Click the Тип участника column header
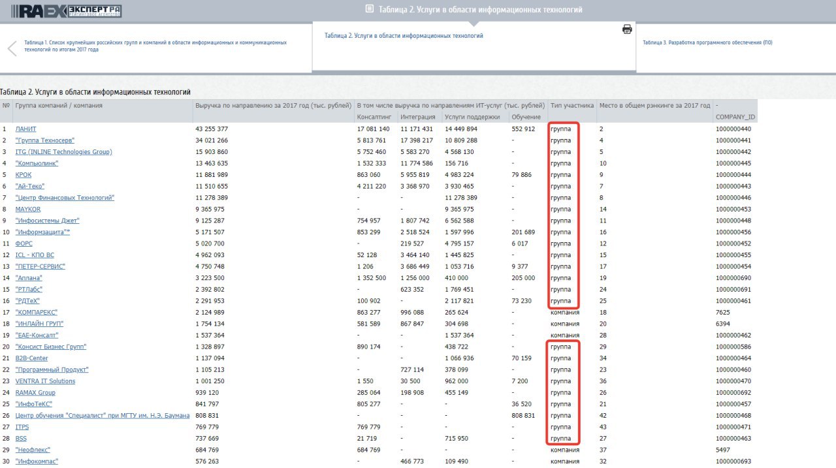Screen dimensions: 836x468 (x=572, y=105)
